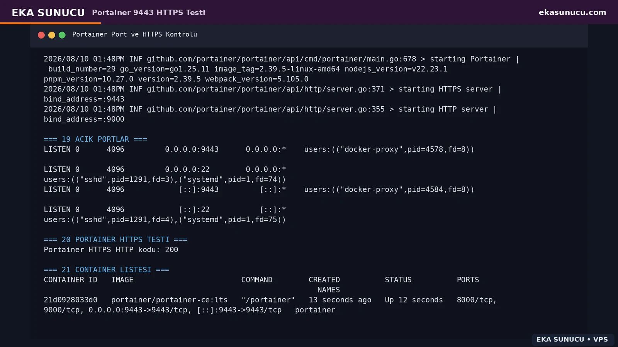Viewport: 618px width, 347px height.
Task: Click the NAMES column header
Action: coord(329,290)
